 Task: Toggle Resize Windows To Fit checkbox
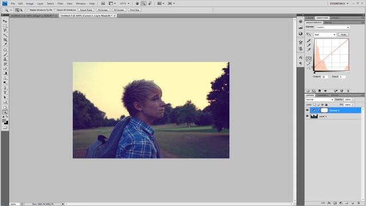point(28,10)
